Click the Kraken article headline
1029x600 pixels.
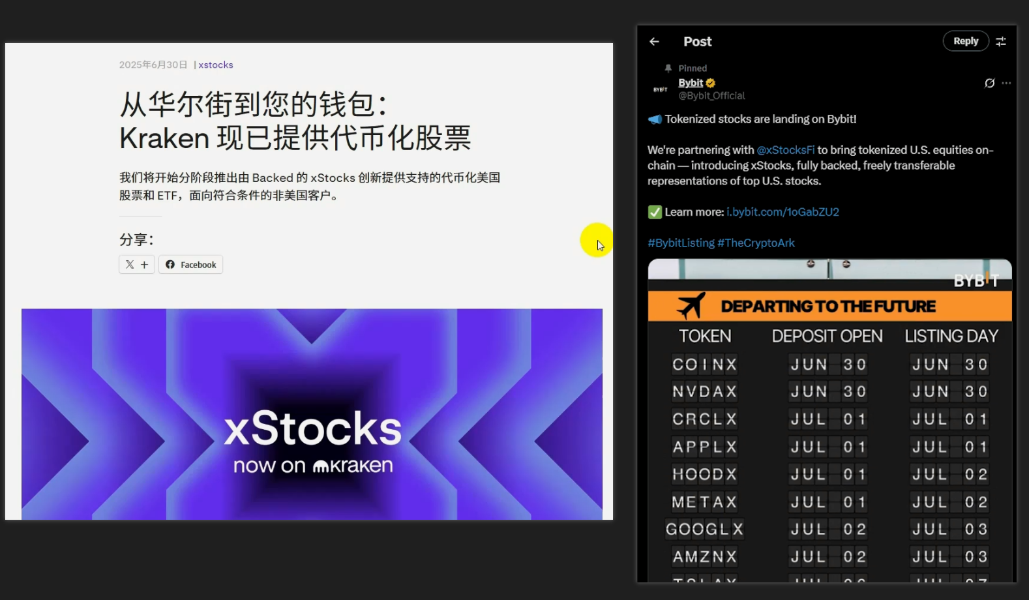tap(295, 121)
